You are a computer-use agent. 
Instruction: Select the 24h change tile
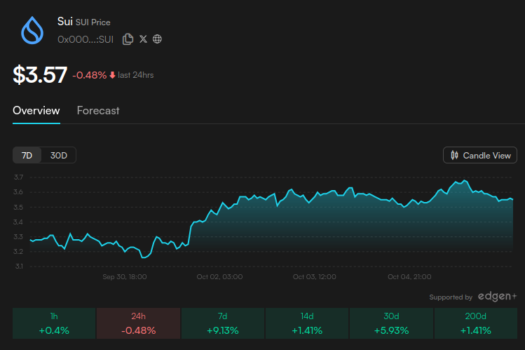coord(138,323)
